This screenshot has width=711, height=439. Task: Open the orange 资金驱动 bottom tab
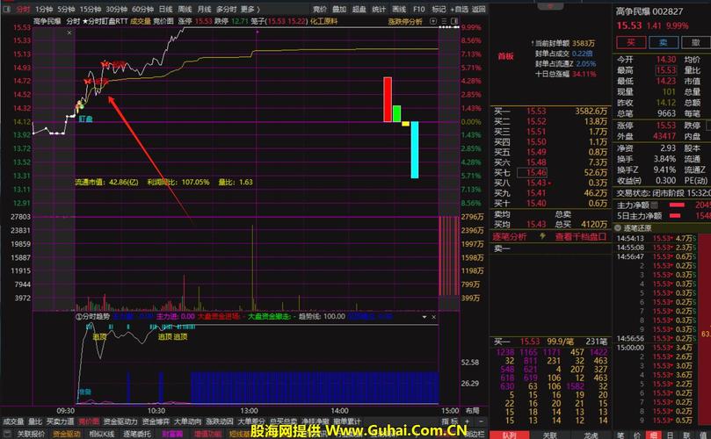tap(67, 434)
